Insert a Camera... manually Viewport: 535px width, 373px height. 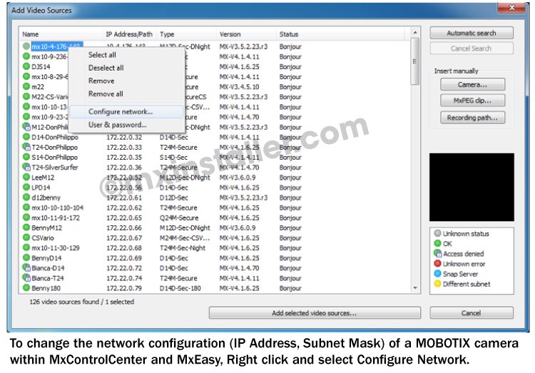pos(472,84)
